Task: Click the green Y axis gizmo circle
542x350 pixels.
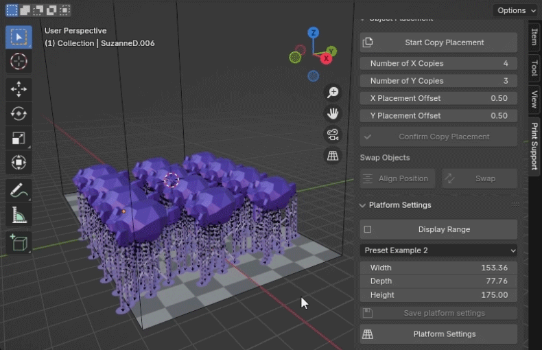Action: coord(331,51)
